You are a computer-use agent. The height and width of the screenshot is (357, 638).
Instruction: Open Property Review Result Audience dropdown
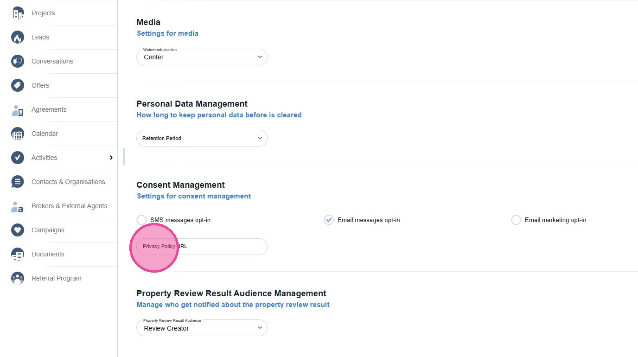(202, 328)
